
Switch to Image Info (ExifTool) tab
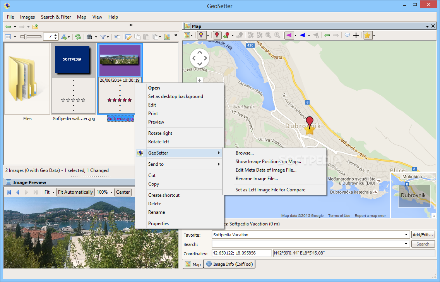coord(230,264)
